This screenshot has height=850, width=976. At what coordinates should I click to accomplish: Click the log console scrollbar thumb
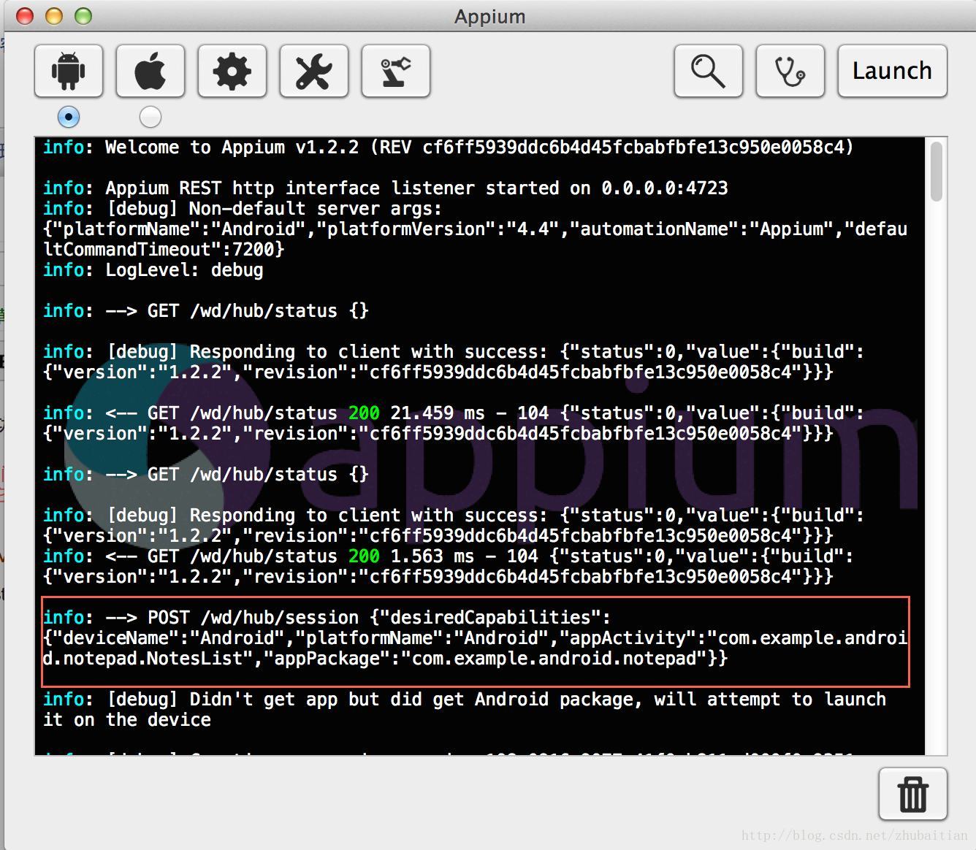point(937,171)
